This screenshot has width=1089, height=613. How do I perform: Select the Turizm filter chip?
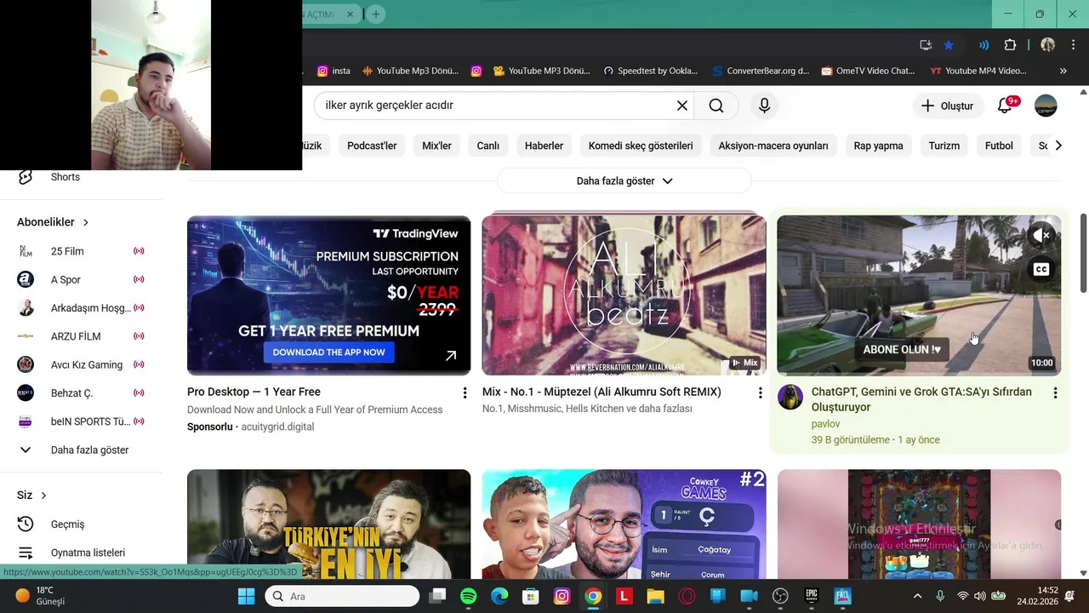coord(944,146)
